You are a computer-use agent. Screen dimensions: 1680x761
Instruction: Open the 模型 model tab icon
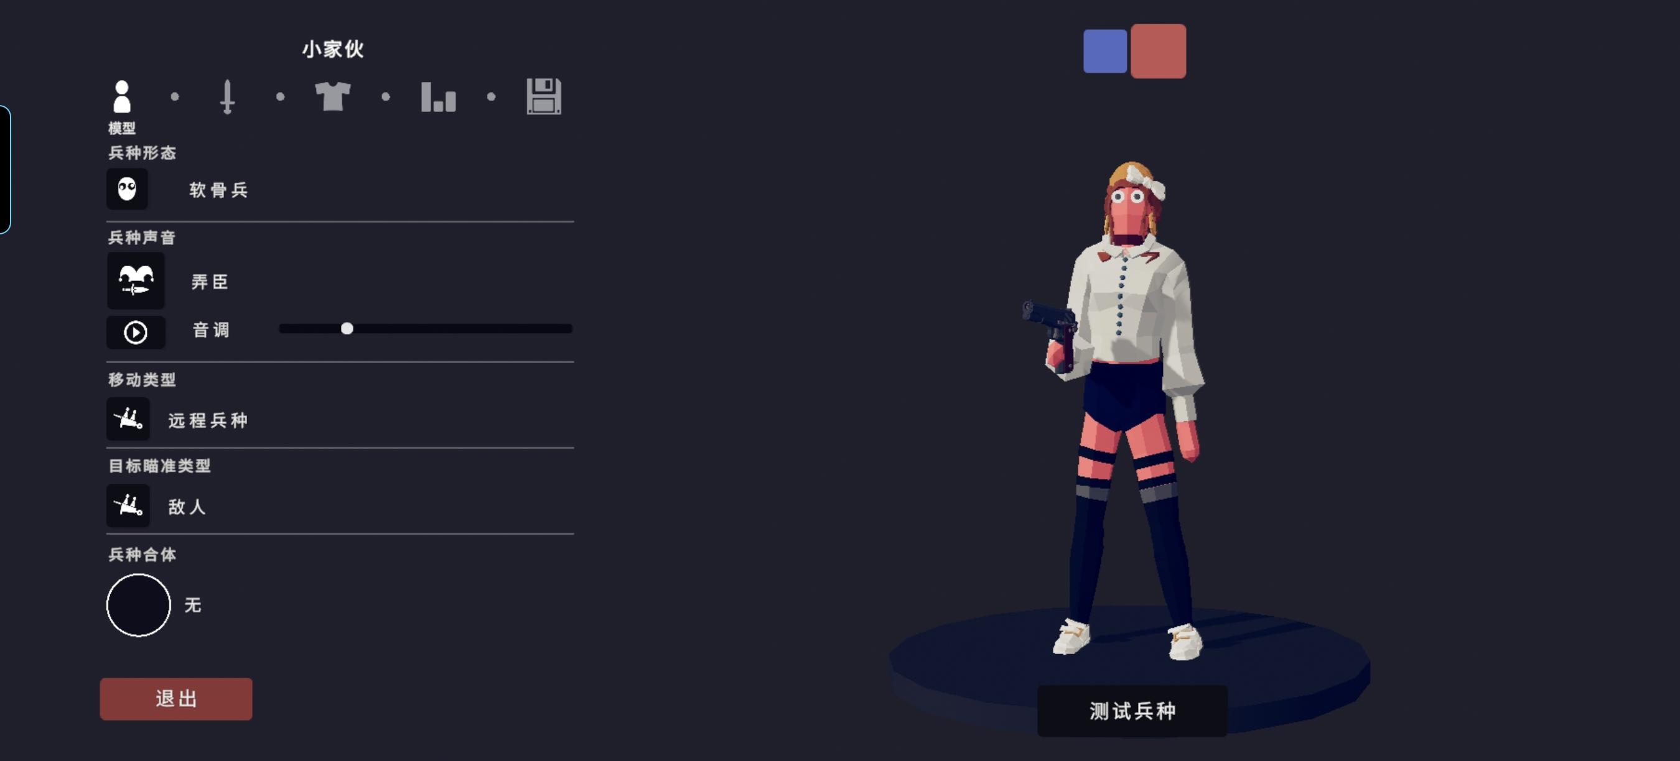tap(122, 96)
